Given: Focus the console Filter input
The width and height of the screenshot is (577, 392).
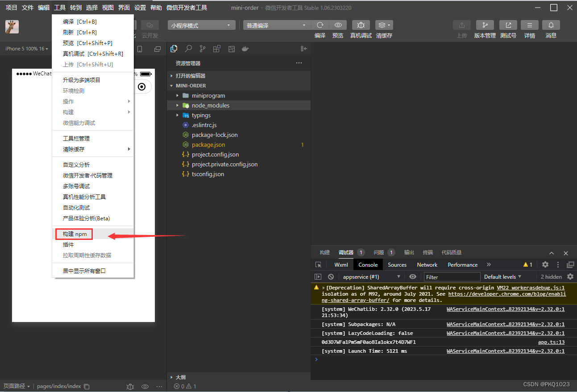Looking at the screenshot, I should [x=452, y=276].
